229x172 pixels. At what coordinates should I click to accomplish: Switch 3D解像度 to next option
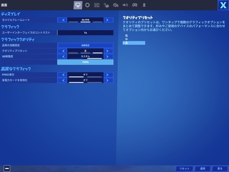coord(108,56)
